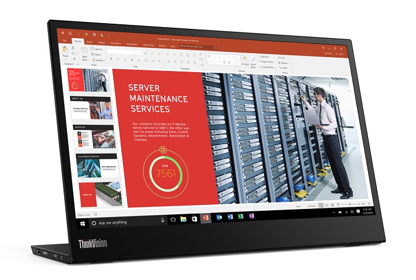Open the Shape Outline dropdown

[x=266, y=62]
